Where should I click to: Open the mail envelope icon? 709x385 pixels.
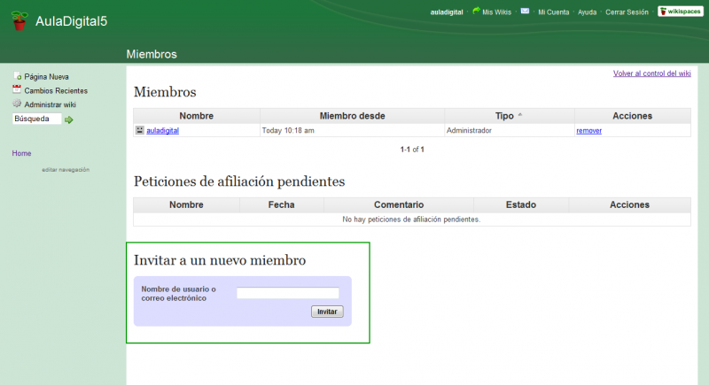coord(525,11)
